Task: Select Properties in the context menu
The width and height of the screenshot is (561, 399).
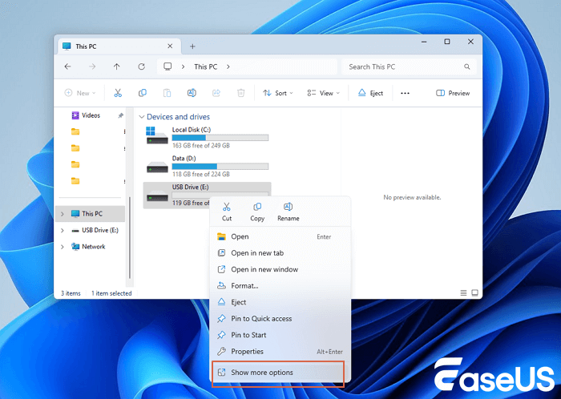Action: 247,352
